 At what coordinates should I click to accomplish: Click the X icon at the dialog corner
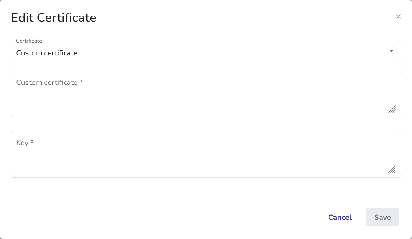pyautogui.click(x=398, y=17)
